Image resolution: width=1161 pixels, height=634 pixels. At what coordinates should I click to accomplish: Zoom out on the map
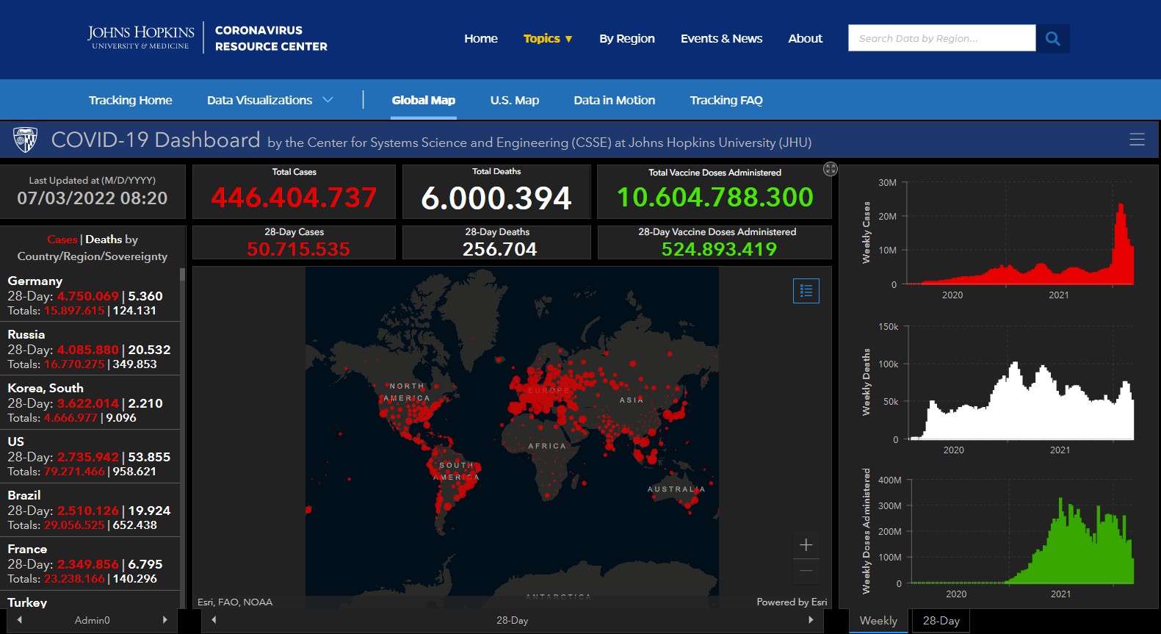tap(806, 571)
